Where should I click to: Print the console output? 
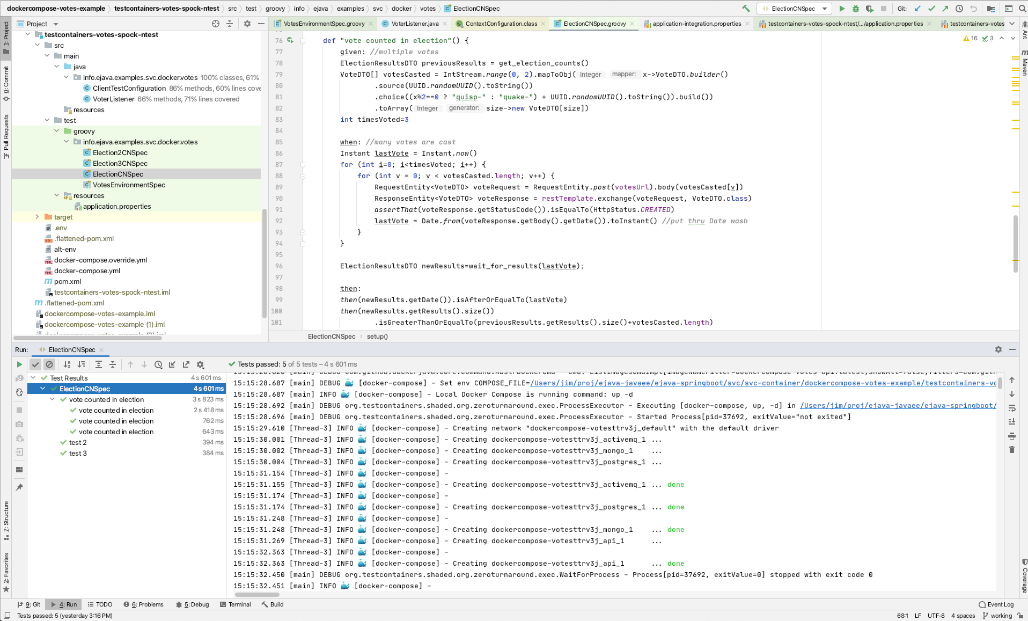pyautogui.click(x=1012, y=436)
